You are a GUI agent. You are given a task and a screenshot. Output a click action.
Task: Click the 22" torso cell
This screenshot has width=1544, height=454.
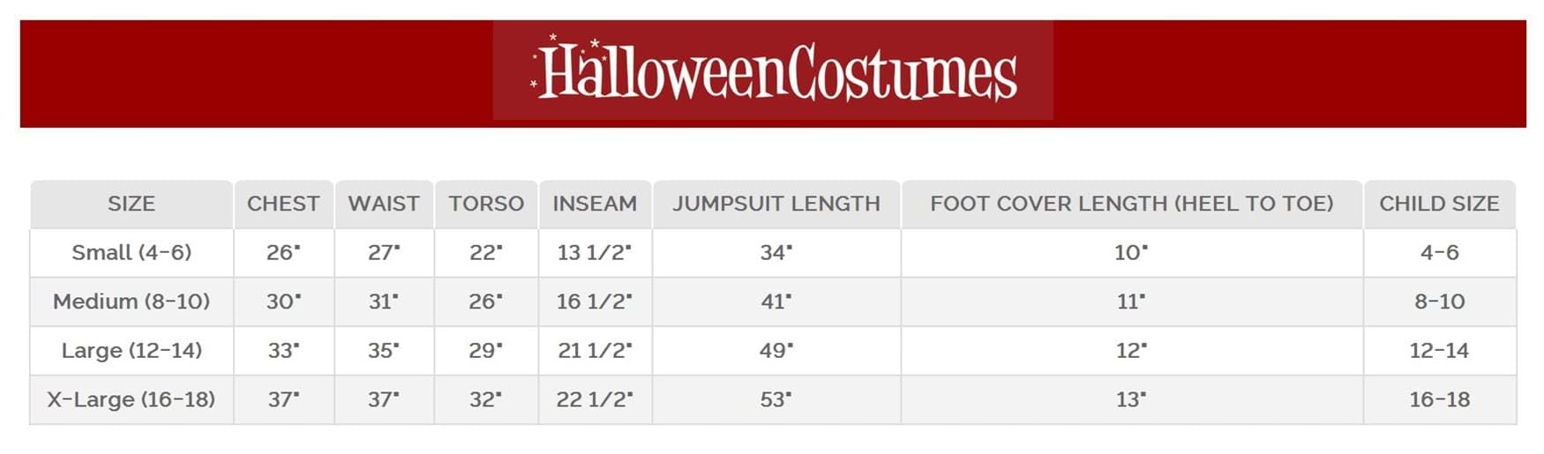[486, 253]
